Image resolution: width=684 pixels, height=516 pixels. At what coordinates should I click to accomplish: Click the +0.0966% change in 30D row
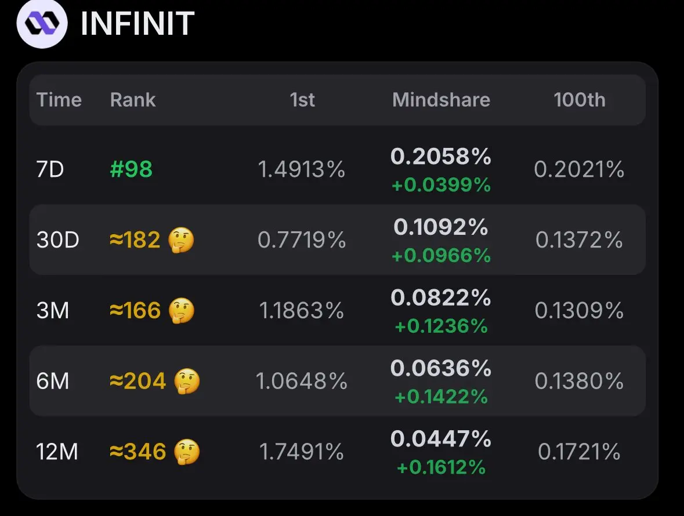click(x=441, y=255)
